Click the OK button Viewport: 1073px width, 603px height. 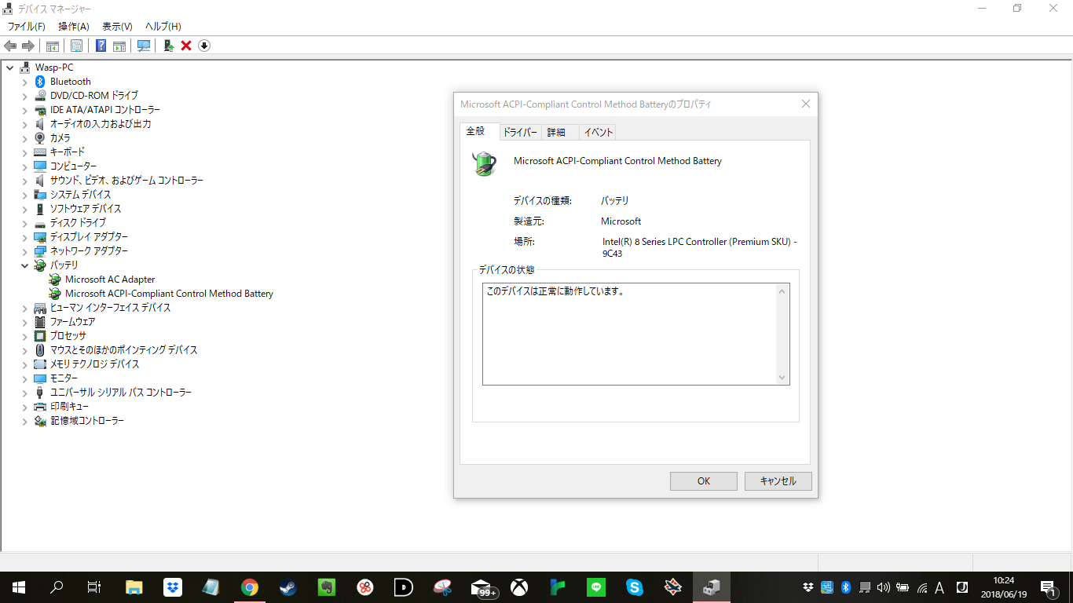point(704,481)
